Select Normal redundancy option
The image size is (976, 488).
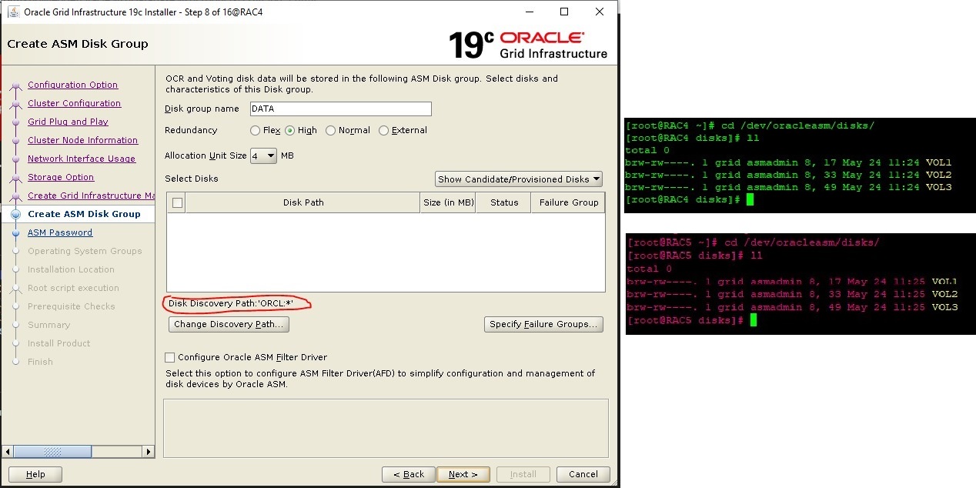[x=331, y=131]
